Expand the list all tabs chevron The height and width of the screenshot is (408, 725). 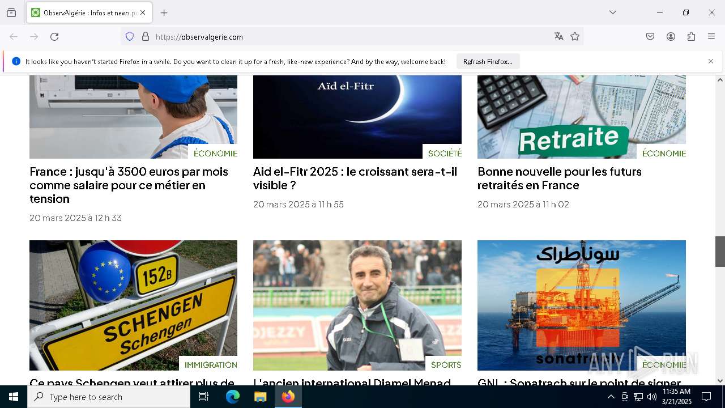point(613,12)
